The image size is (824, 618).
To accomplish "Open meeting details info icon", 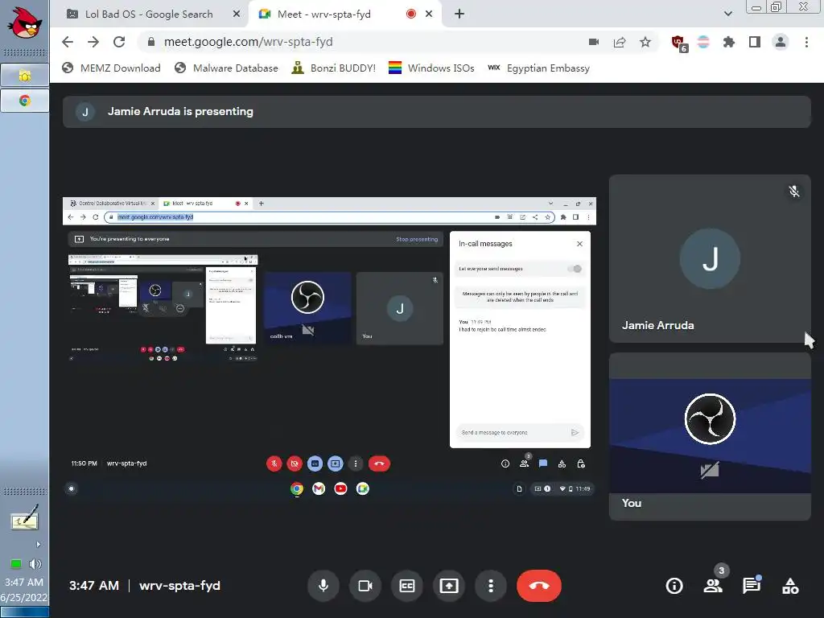I will [674, 586].
